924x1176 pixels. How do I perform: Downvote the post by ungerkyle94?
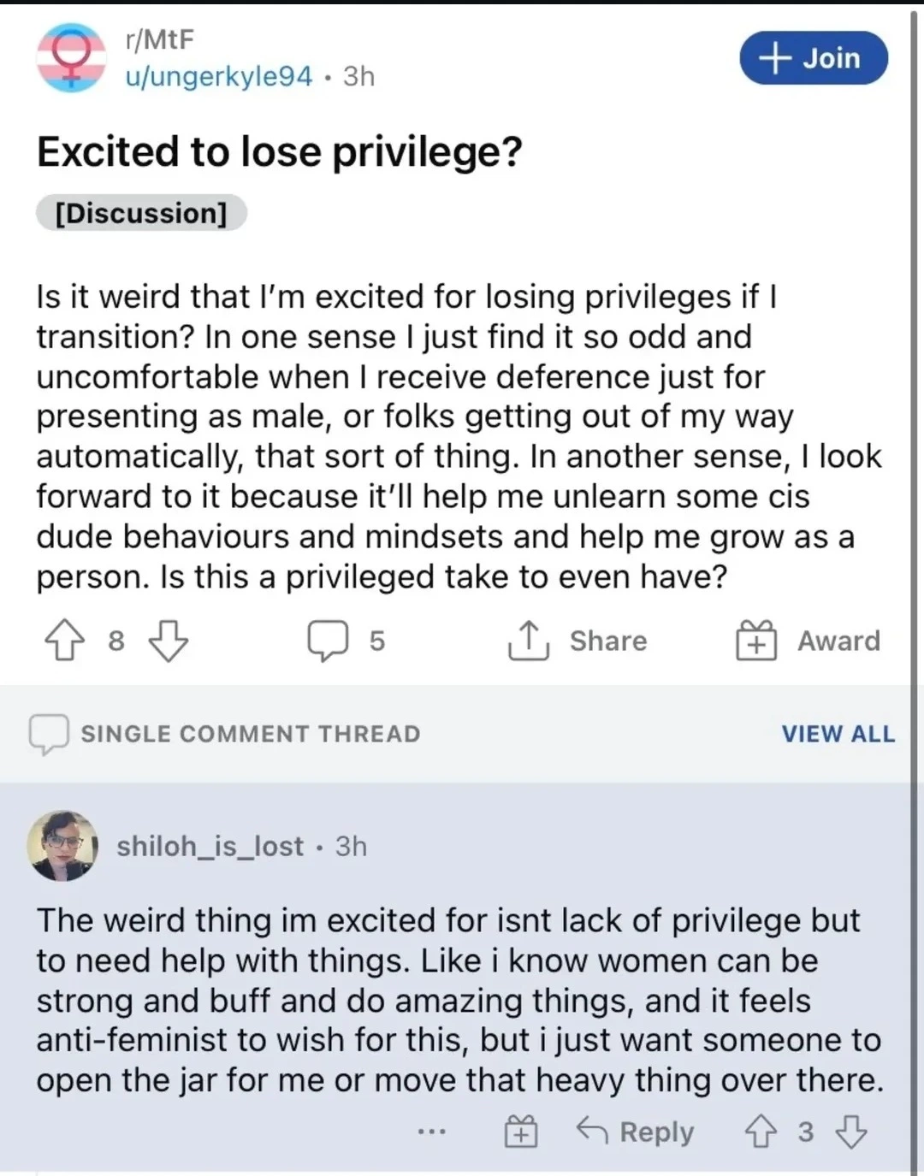pyautogui.click(x=169, y=641)
